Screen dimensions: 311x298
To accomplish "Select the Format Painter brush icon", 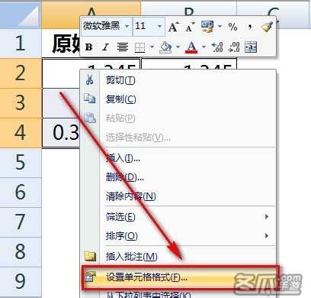I will coord(267,27).
